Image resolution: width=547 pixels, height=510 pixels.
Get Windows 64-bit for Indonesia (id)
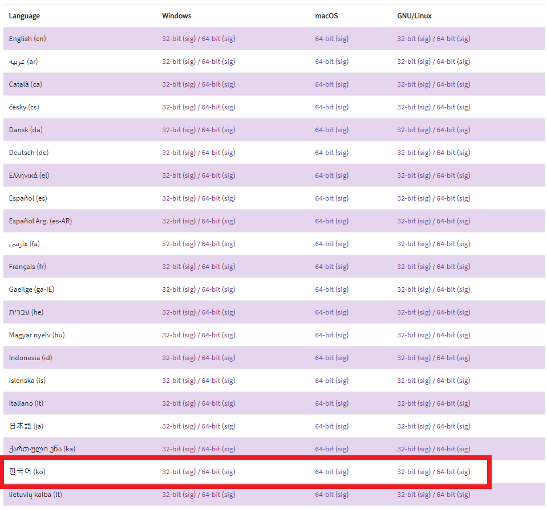(210, 357)
